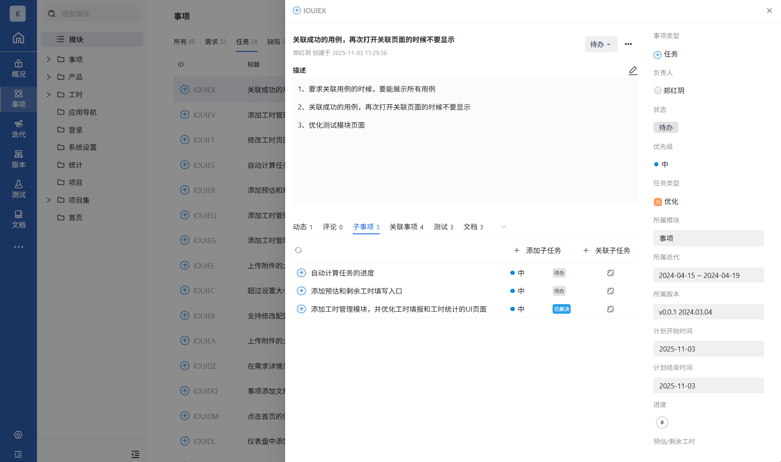Screen dimensions: 781x462
Task: Collapse the module tree panel icon
Action: point(135,454)
